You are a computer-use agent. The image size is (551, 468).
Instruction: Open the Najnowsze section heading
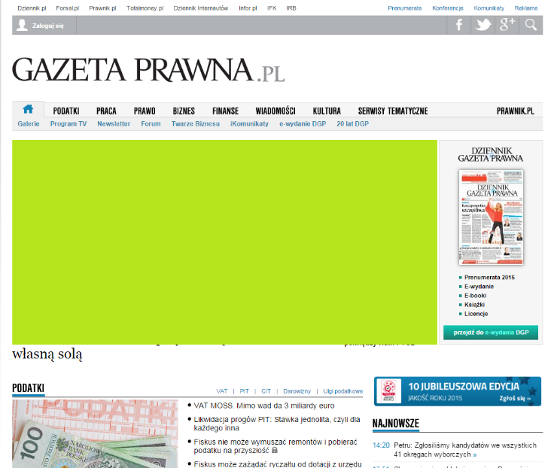coord(396,424)
